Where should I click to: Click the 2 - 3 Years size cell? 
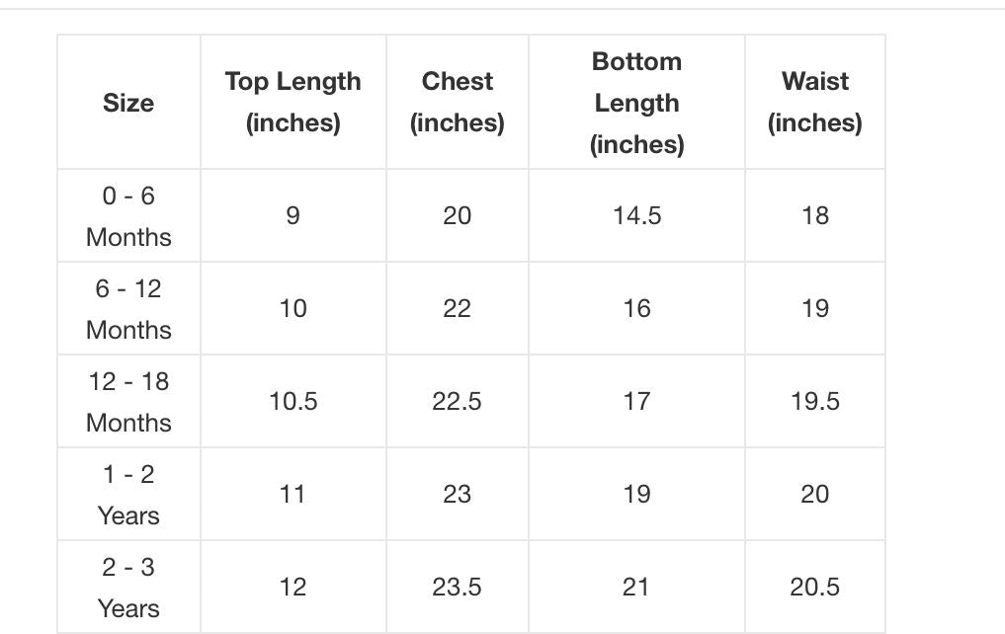tap(128, 588)
